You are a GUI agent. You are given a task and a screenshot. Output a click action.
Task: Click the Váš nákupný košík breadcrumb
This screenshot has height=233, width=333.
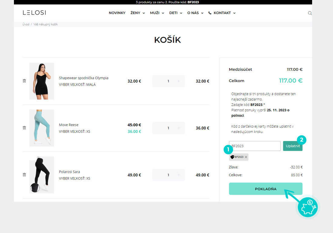pyautogui.click(x=45, y=25)
